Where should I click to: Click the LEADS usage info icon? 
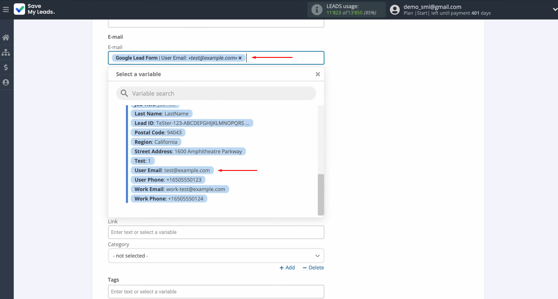coord(317,10)
